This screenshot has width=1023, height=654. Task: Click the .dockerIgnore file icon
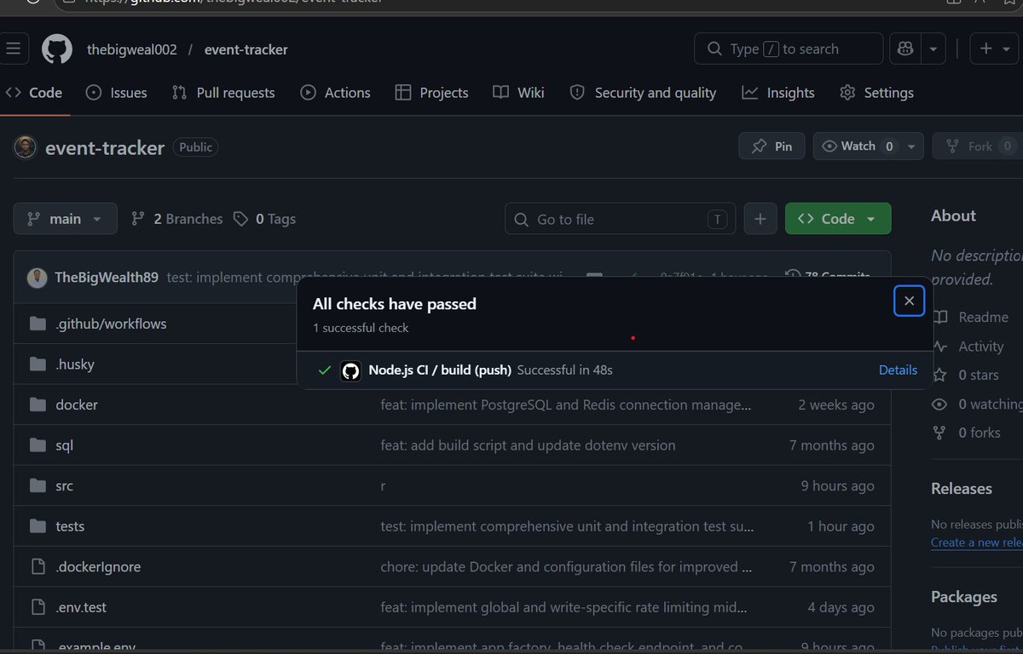[x=38, y=566]
